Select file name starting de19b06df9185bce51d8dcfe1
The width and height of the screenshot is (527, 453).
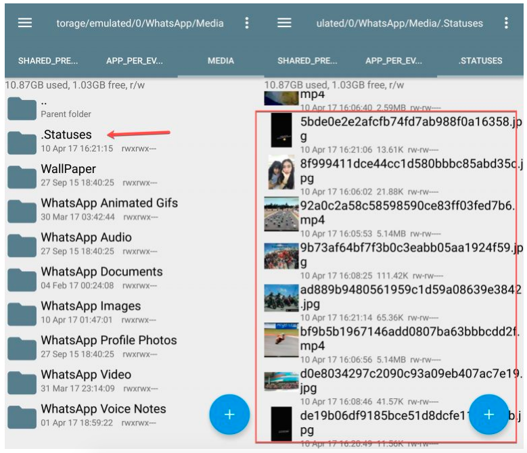click(411, 423)
